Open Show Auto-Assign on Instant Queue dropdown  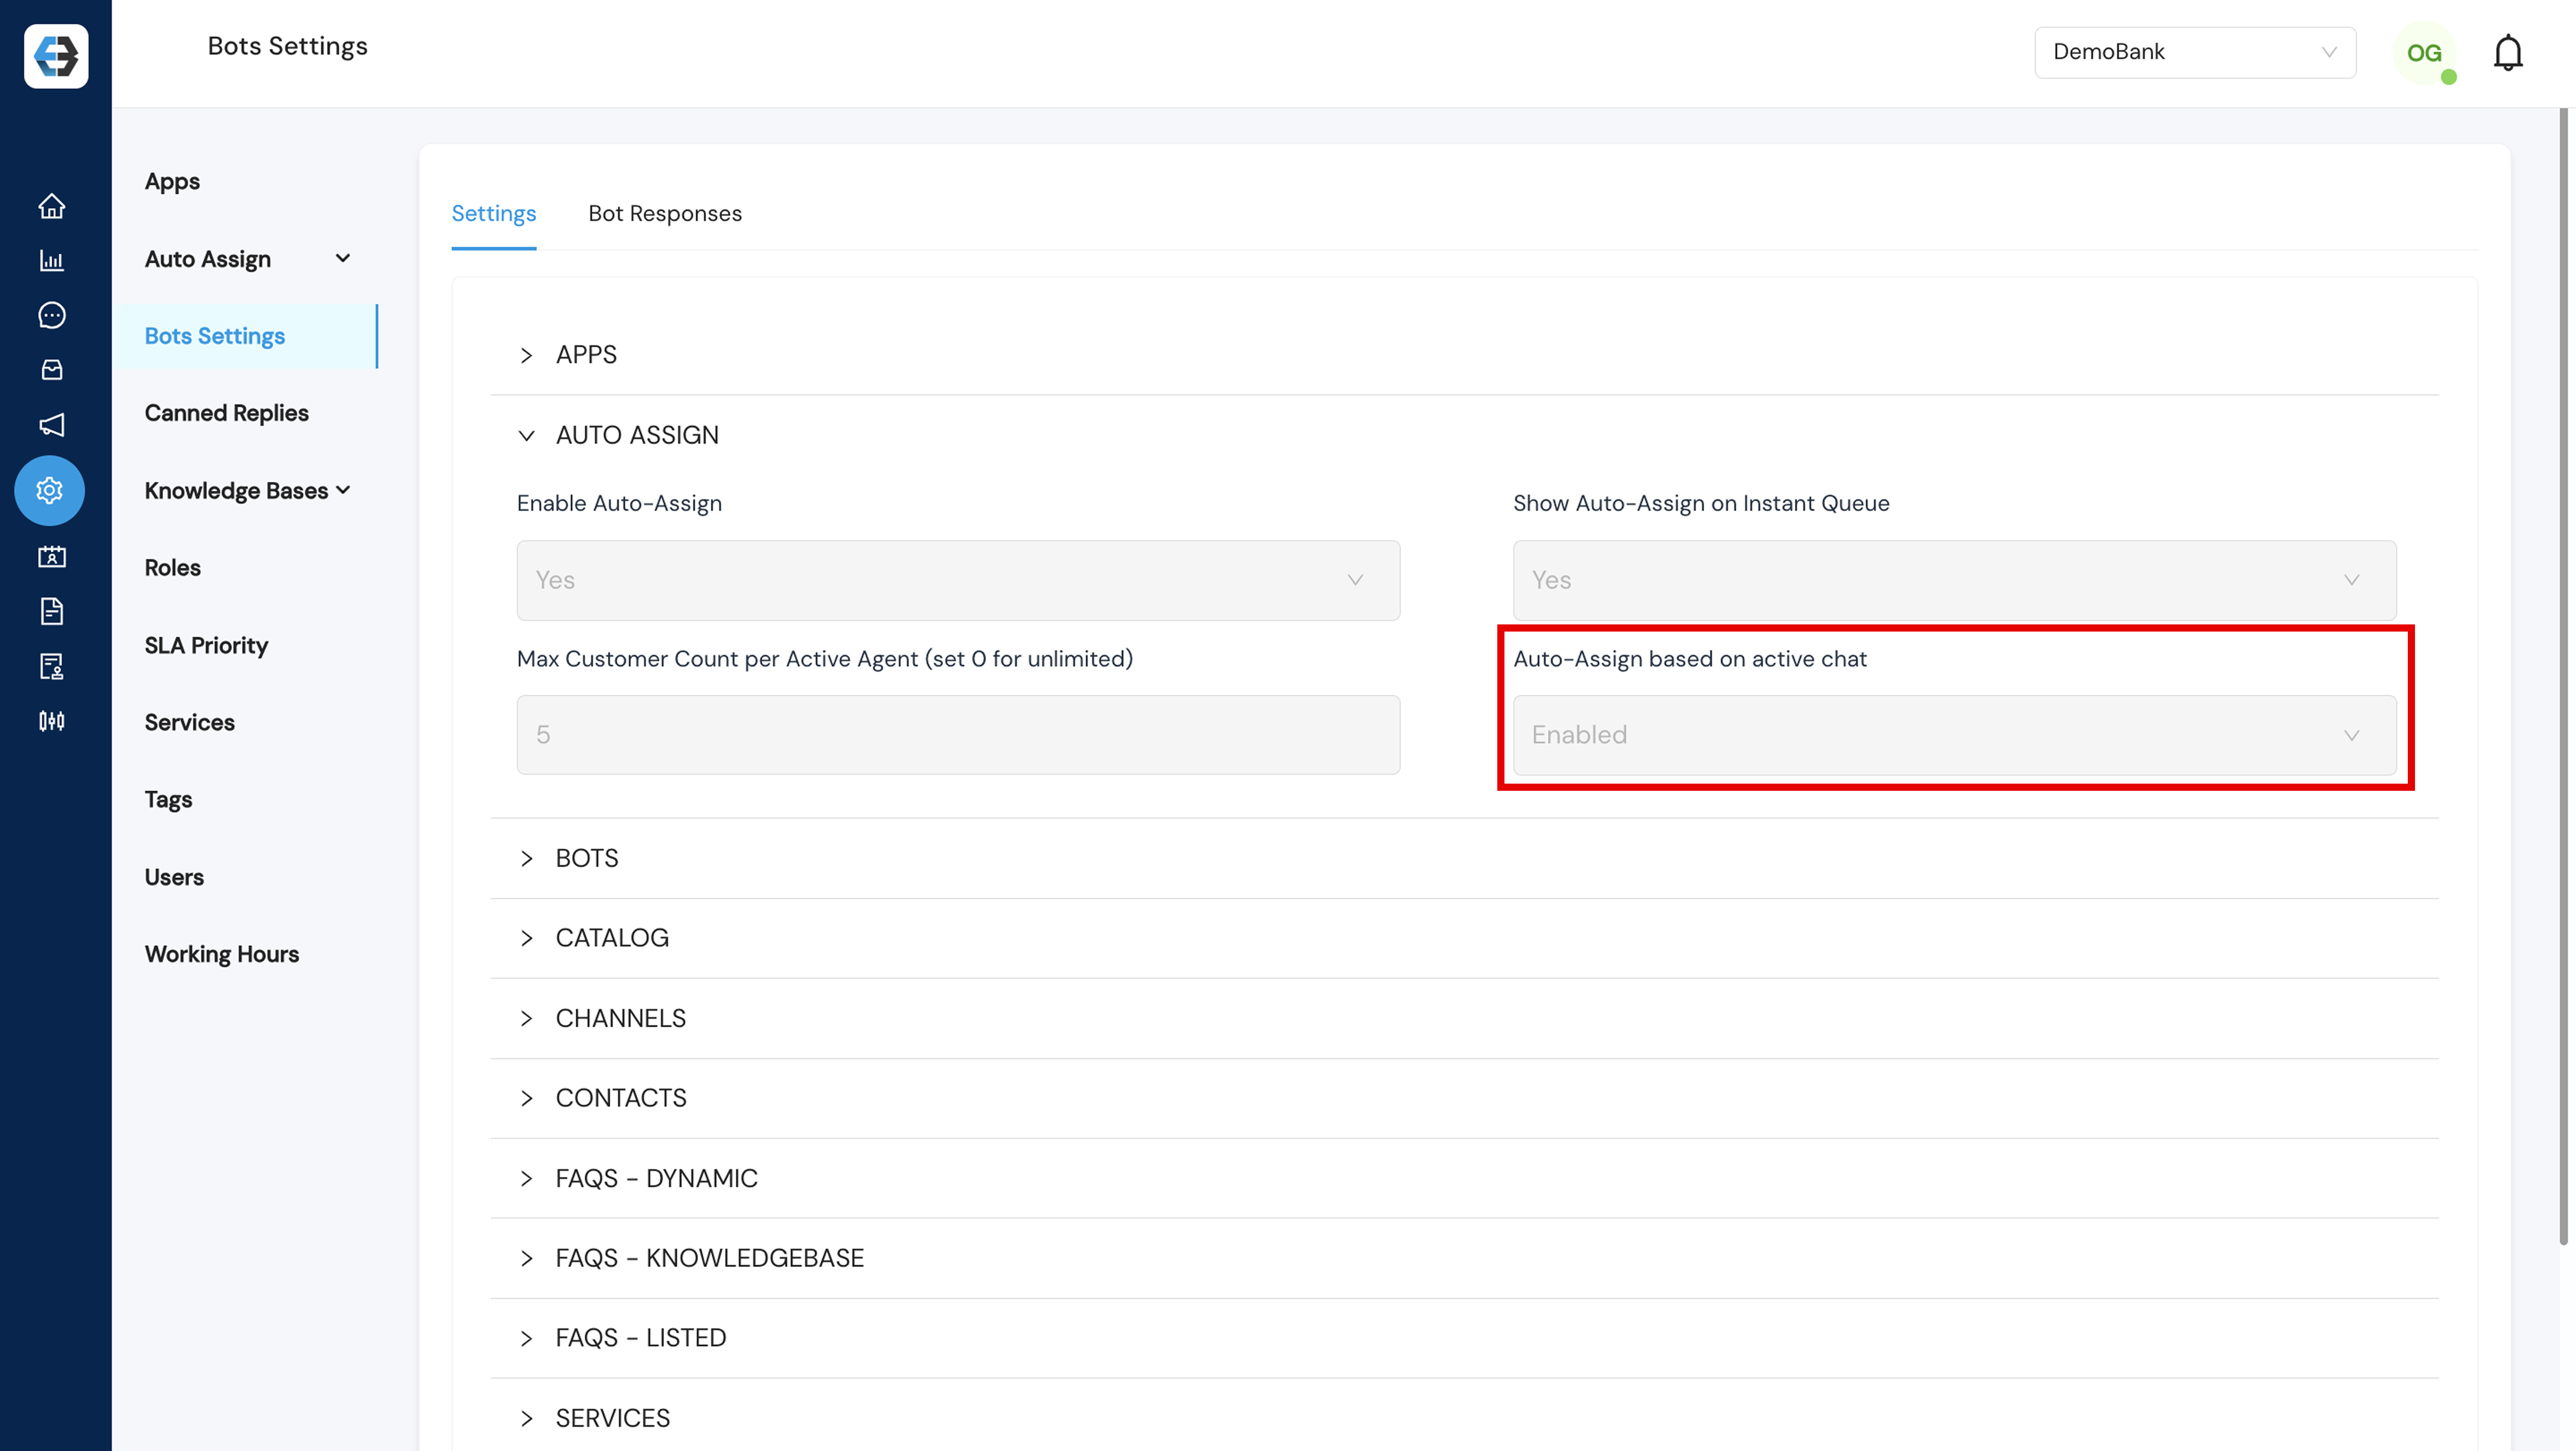(x=1954, y=580)
